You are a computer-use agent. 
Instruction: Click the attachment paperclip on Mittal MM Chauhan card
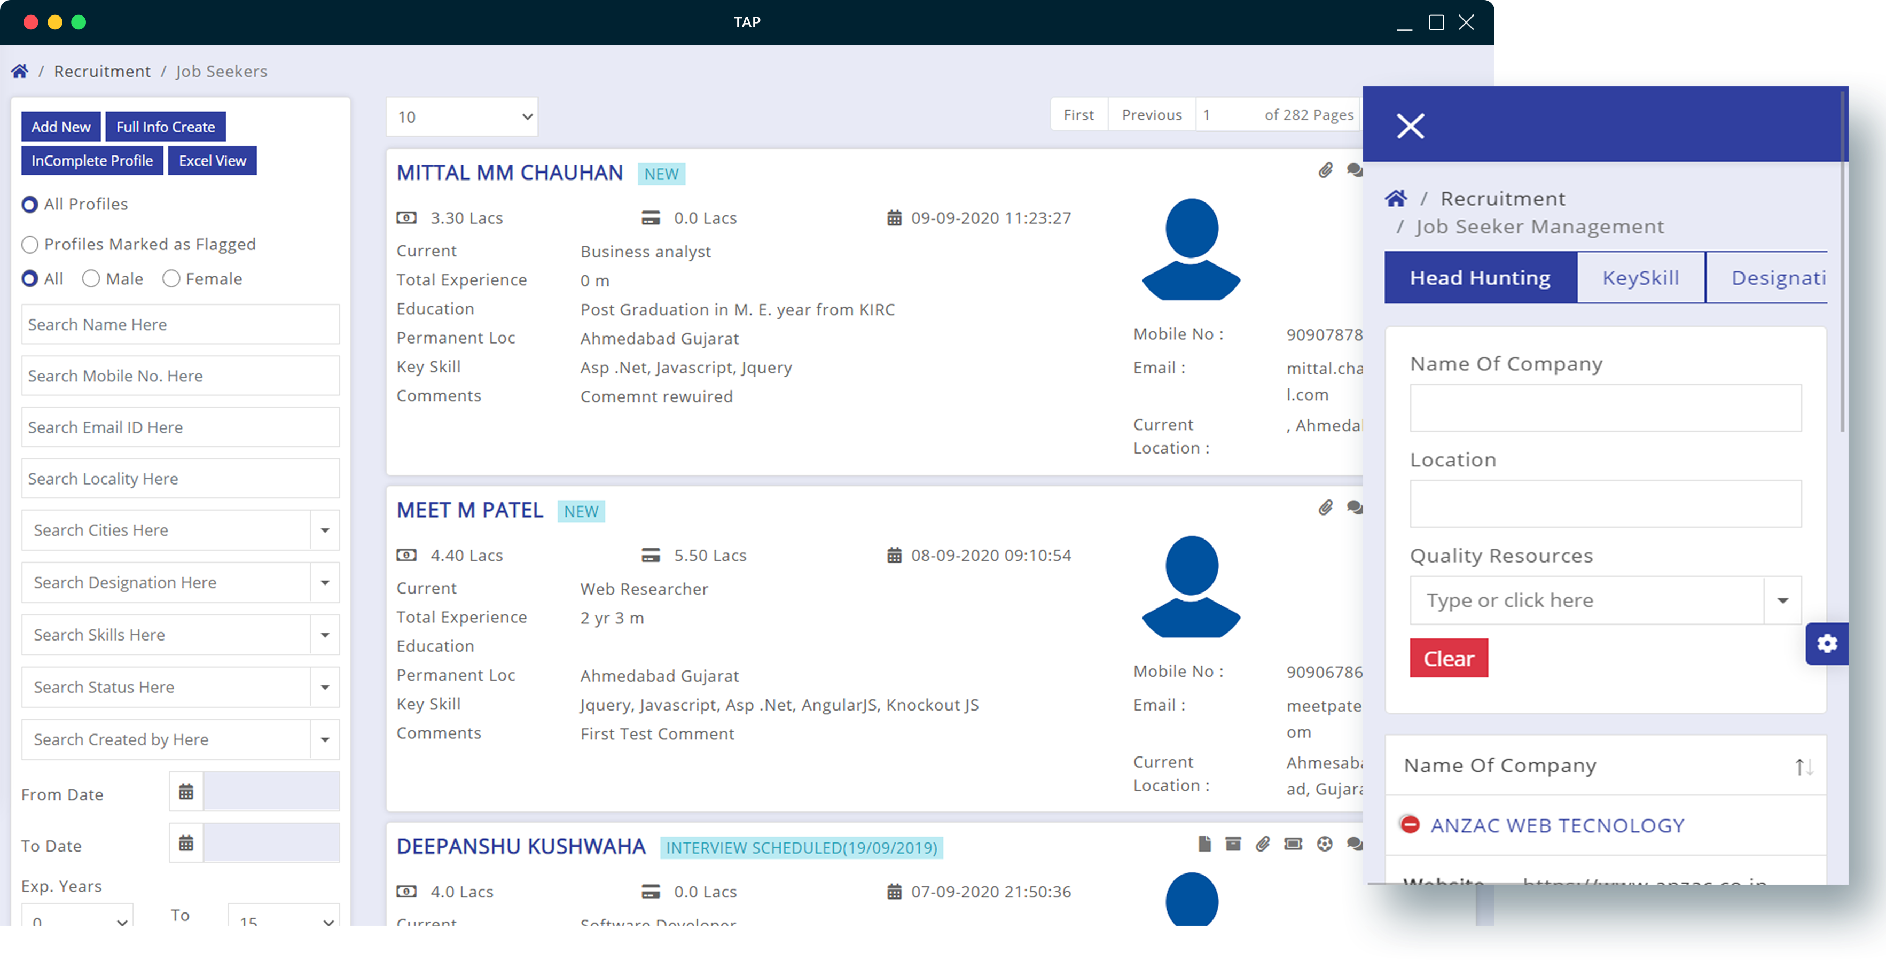(x=1325, y=170)
